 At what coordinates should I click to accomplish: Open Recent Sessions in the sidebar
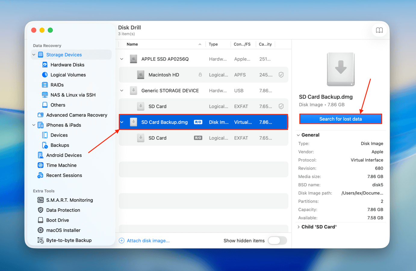41,175
